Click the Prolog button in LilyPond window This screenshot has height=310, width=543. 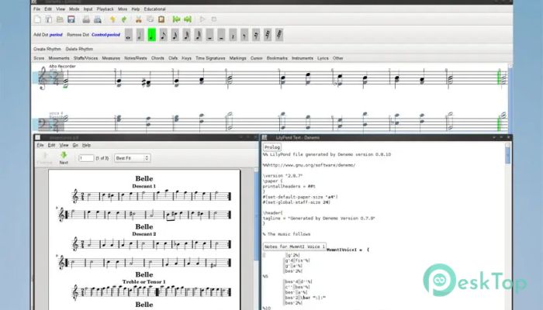tap(272, 147)
